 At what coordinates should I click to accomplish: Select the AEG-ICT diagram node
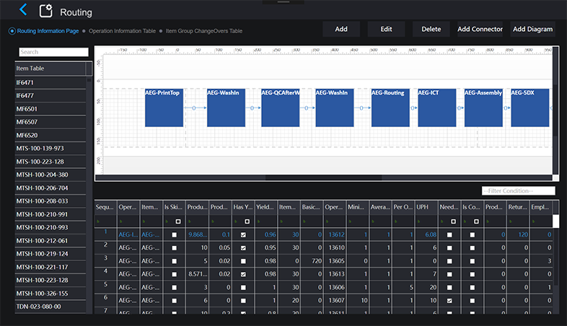click(x=436, y=107)
